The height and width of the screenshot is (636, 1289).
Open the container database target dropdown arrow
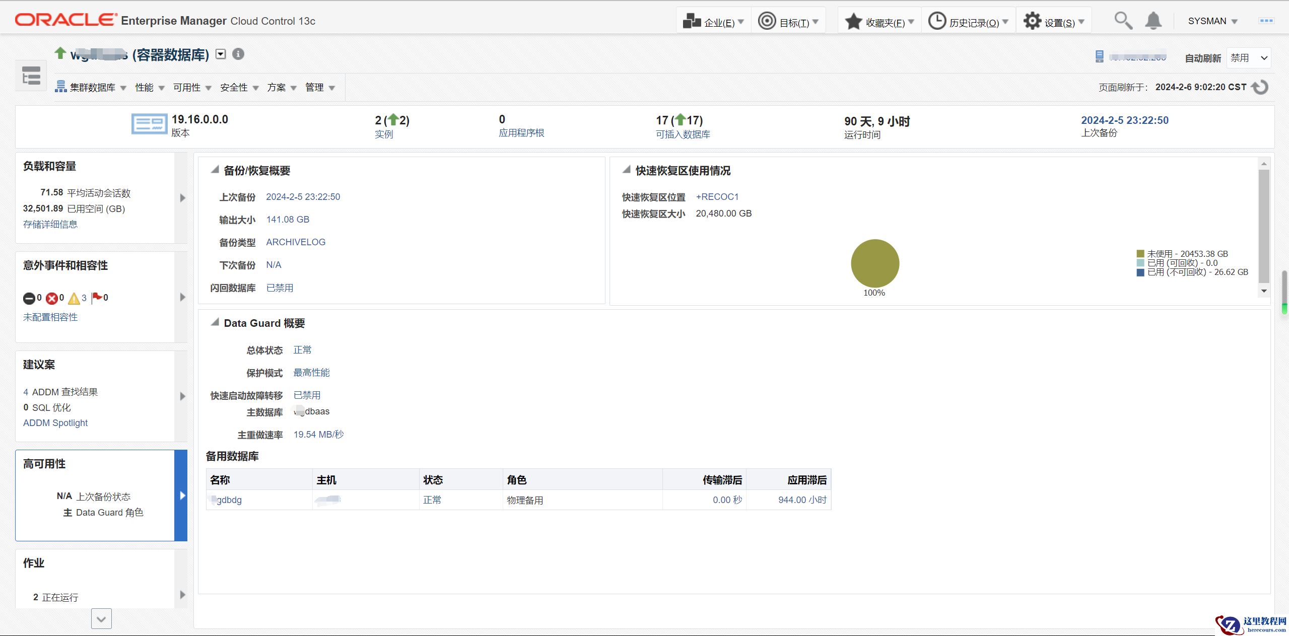221,54
